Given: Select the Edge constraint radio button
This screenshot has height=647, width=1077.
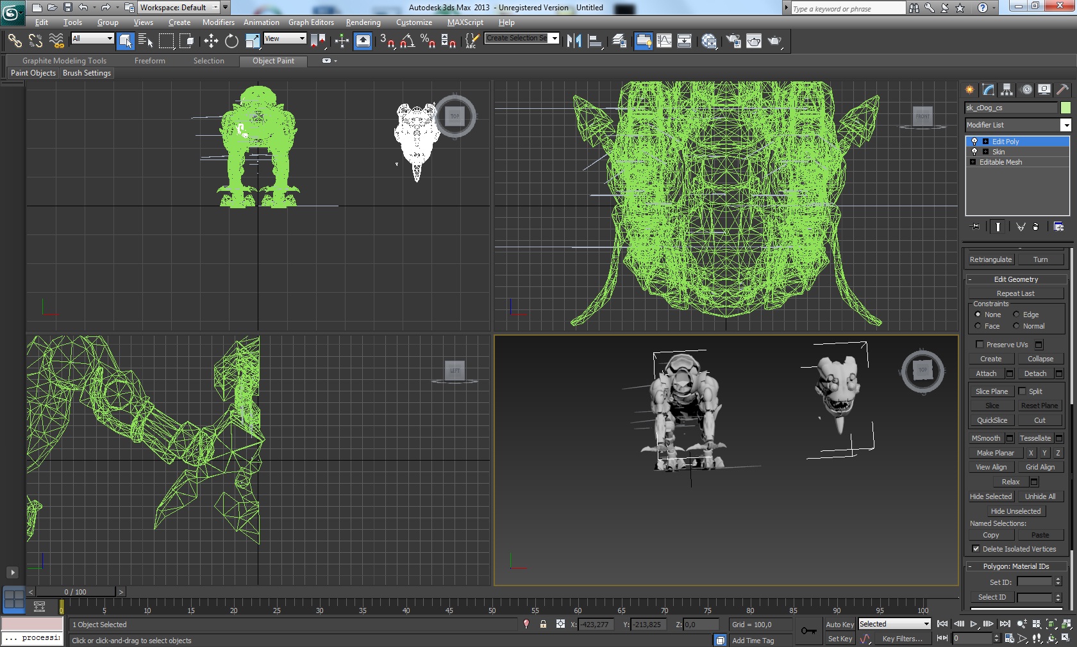Looking at the screenshot, I should tap(1016, 315).
